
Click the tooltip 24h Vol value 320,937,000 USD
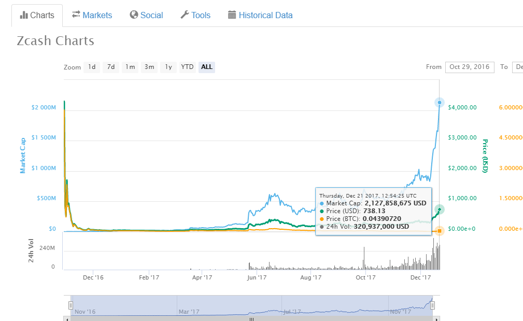tap(381, 227)
